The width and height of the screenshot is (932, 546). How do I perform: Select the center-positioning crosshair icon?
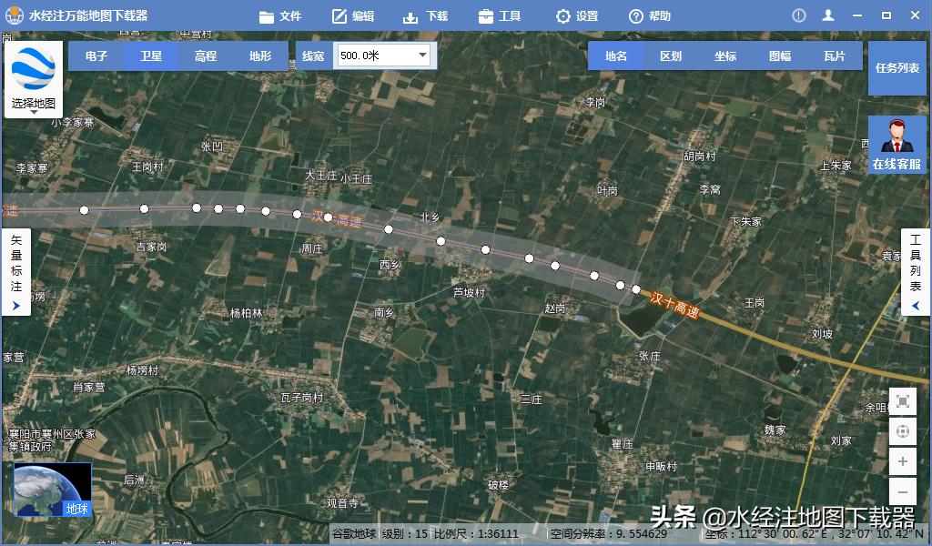(x=902, y=431)
